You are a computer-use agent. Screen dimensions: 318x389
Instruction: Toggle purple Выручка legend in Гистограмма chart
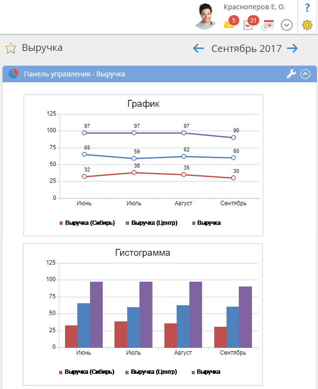(x=206, y=372)
